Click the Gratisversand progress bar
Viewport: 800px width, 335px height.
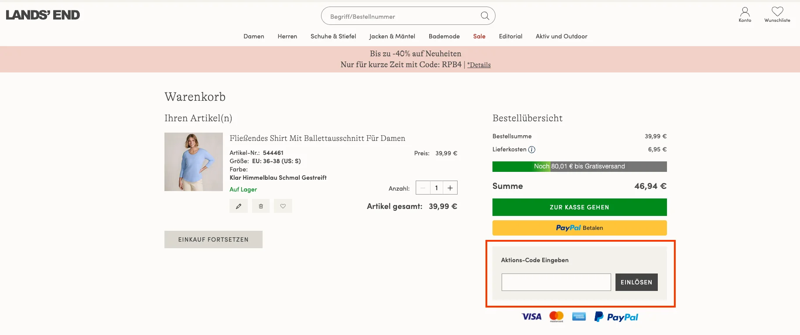[579, 167]
